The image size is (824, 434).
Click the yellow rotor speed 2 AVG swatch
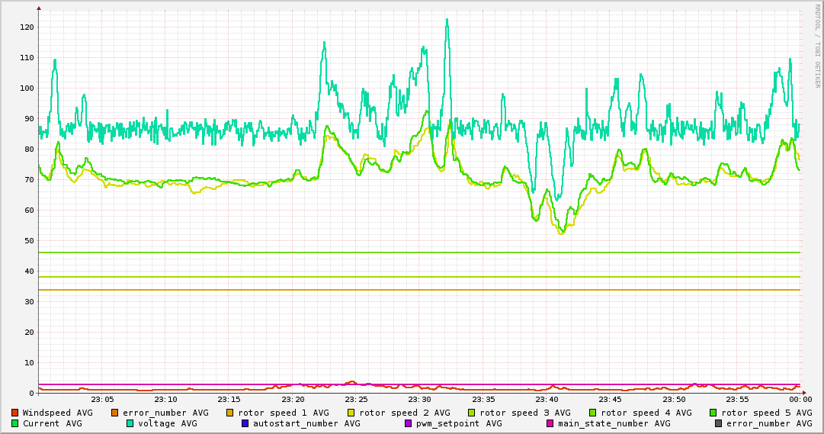point(351,413)
